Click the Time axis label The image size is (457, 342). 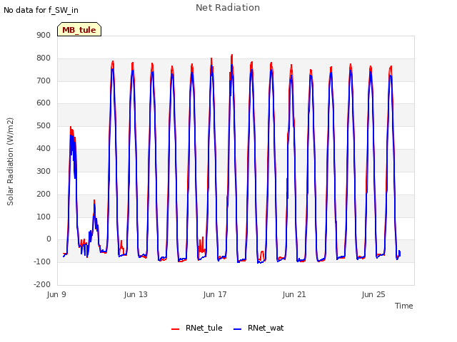(404, 306)
